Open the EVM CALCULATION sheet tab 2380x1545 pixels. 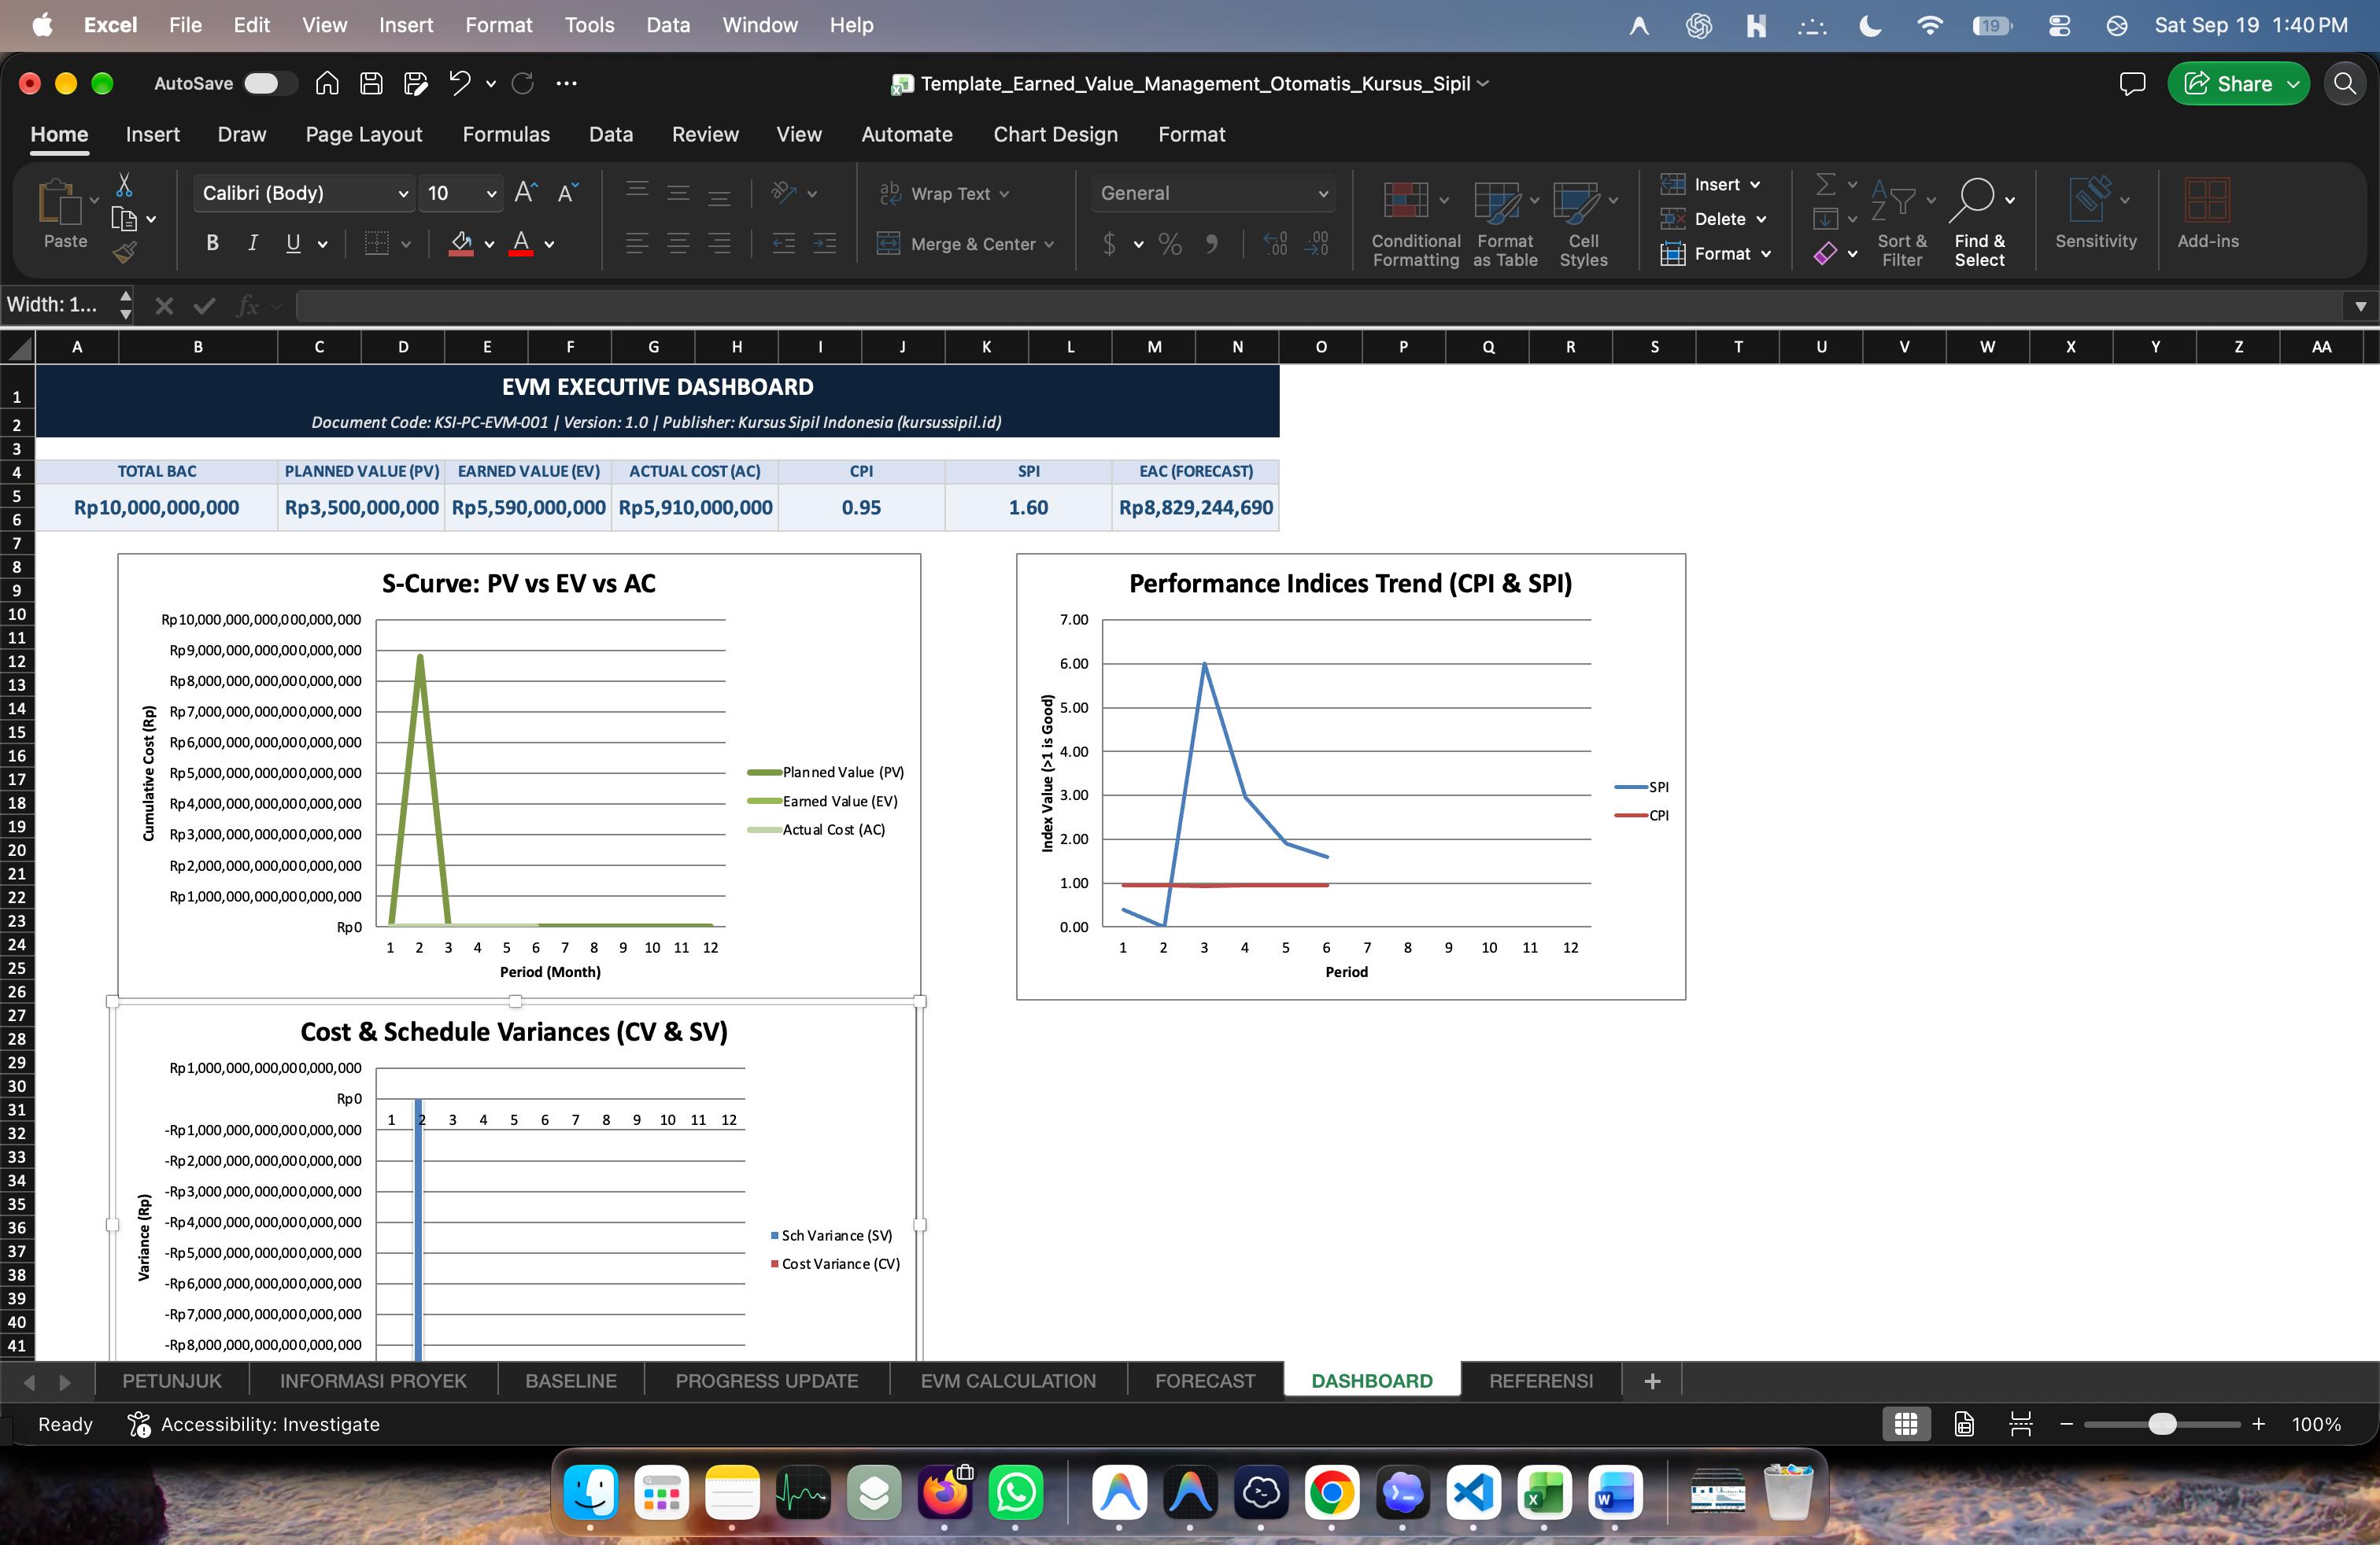point(1008,1380)
